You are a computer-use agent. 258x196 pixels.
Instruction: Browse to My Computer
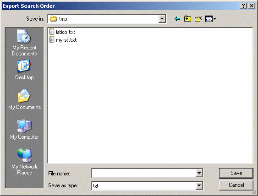pos(24,130)
